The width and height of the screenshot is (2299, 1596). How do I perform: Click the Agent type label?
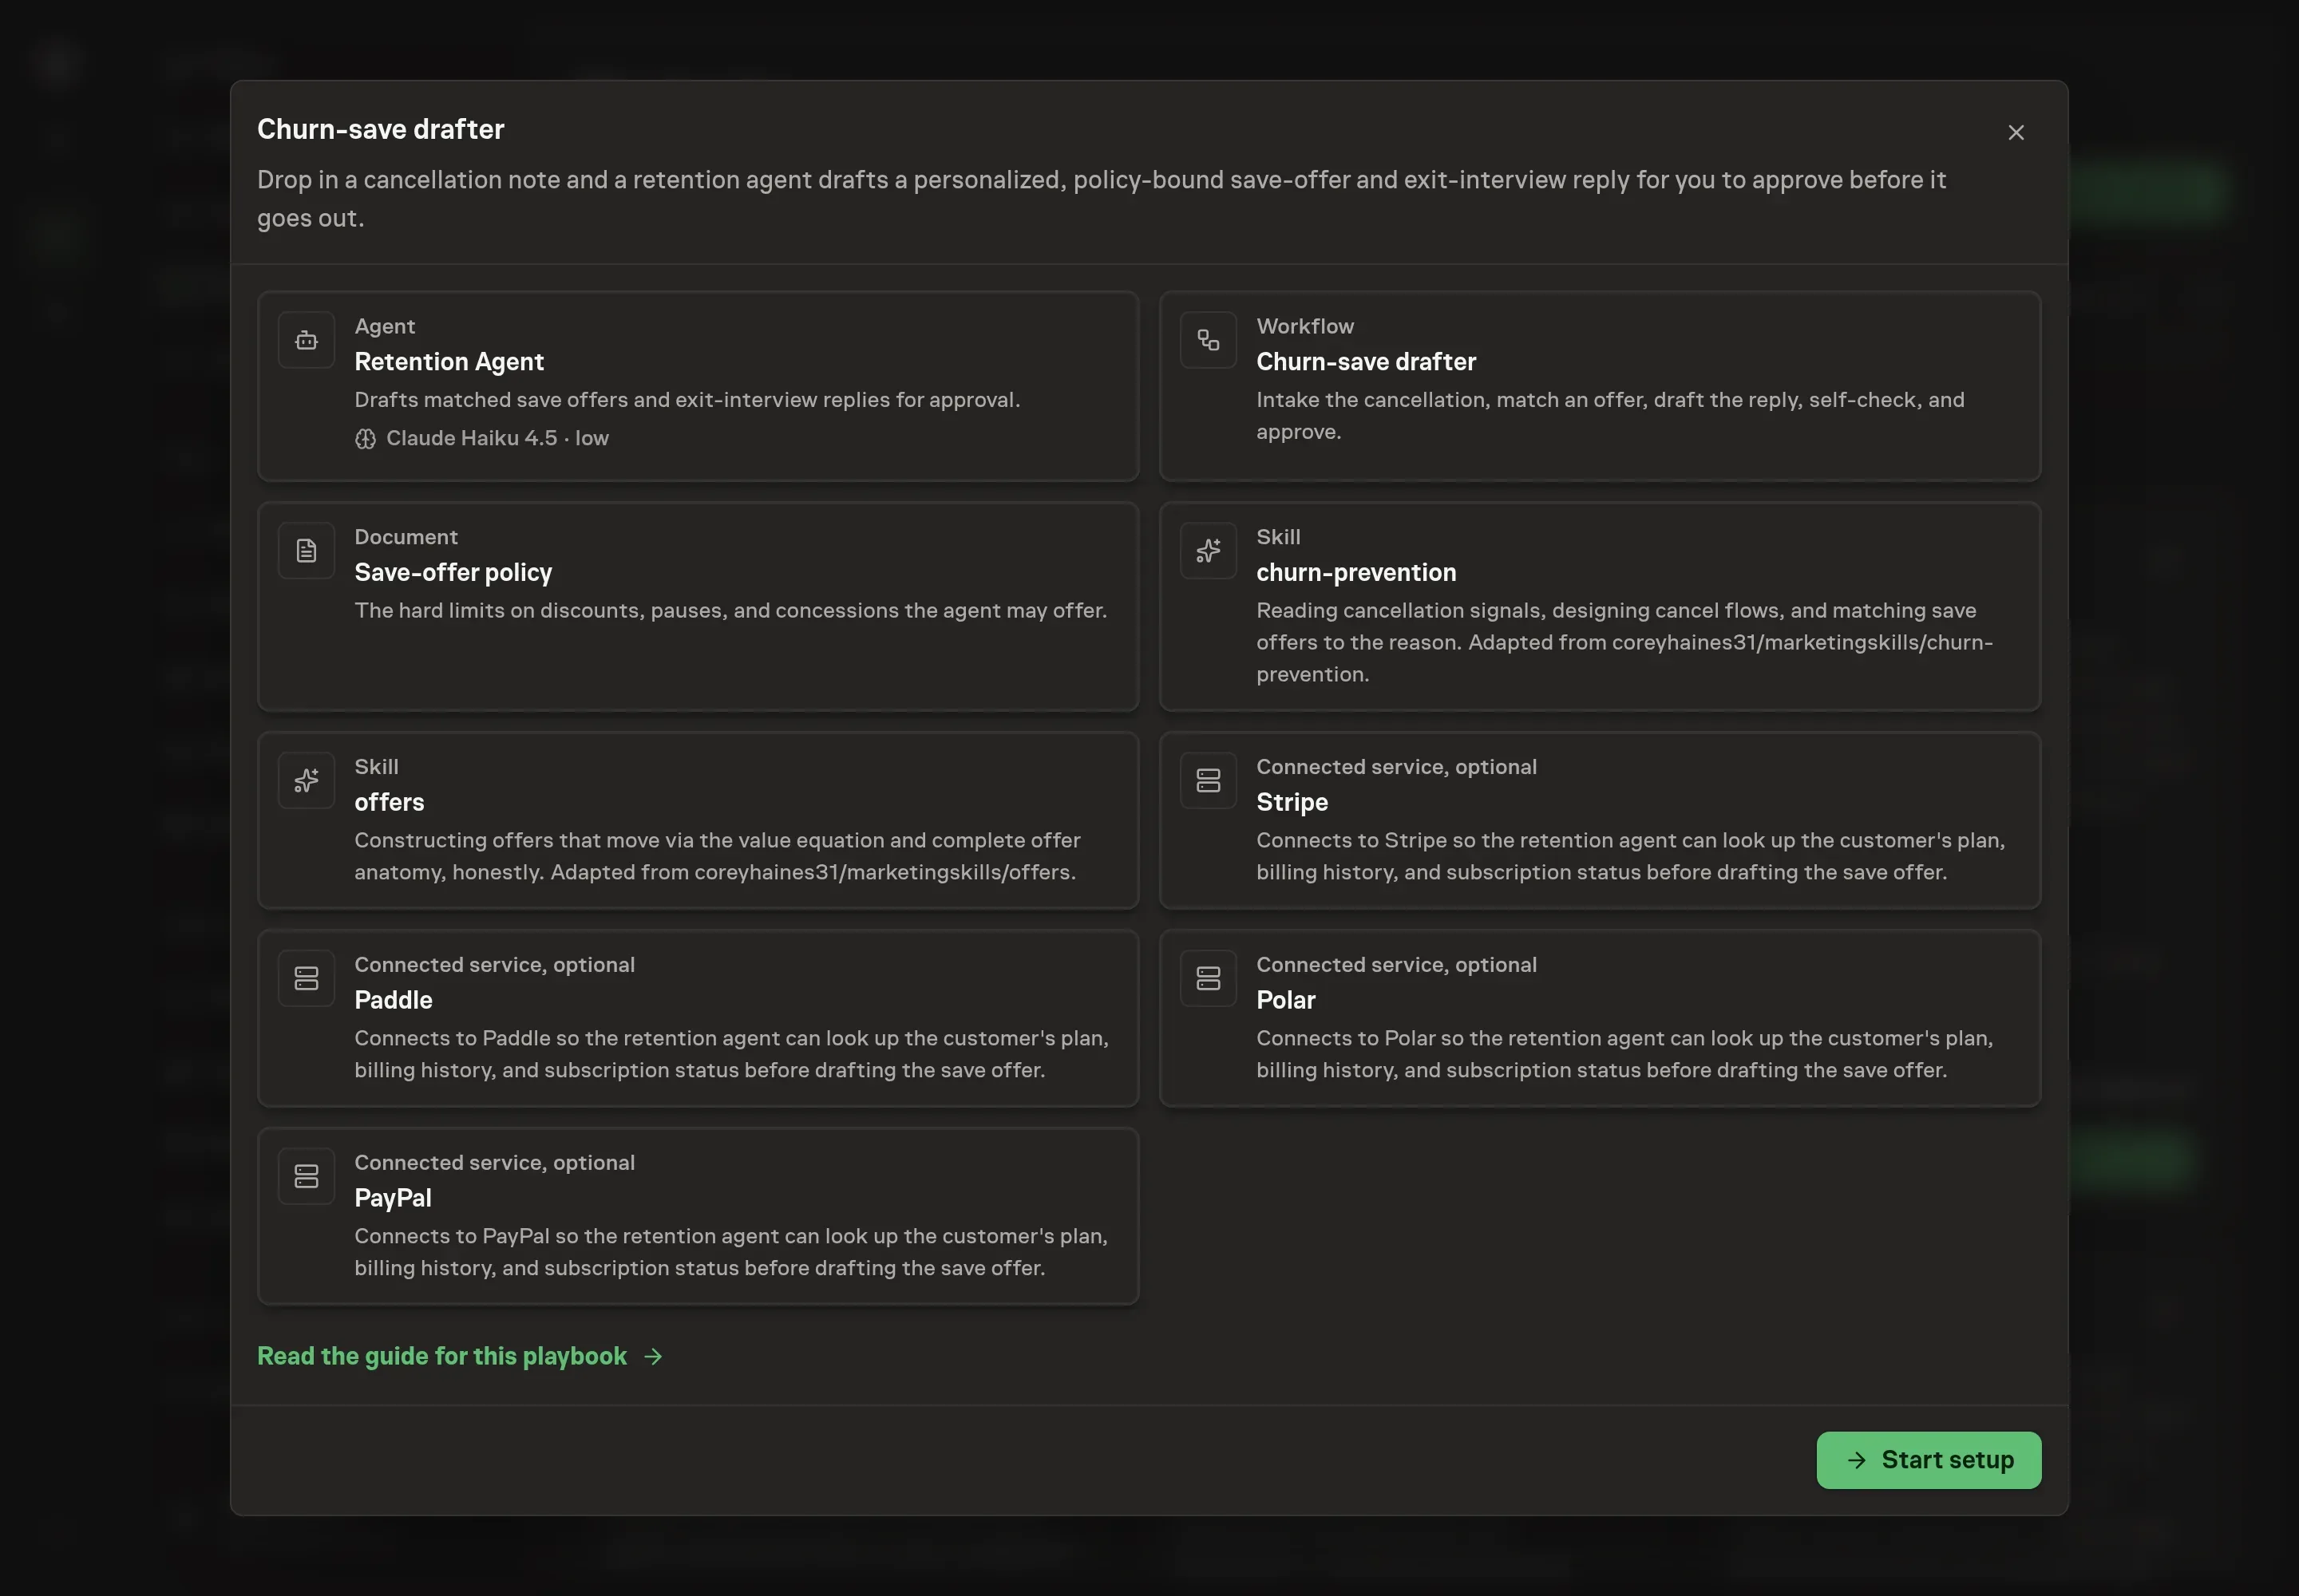tap(384, 327)
